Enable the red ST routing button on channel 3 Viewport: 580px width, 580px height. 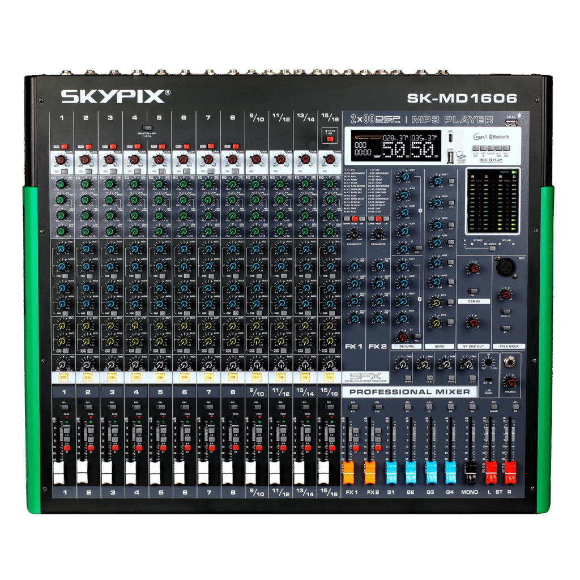click(115, 449)
